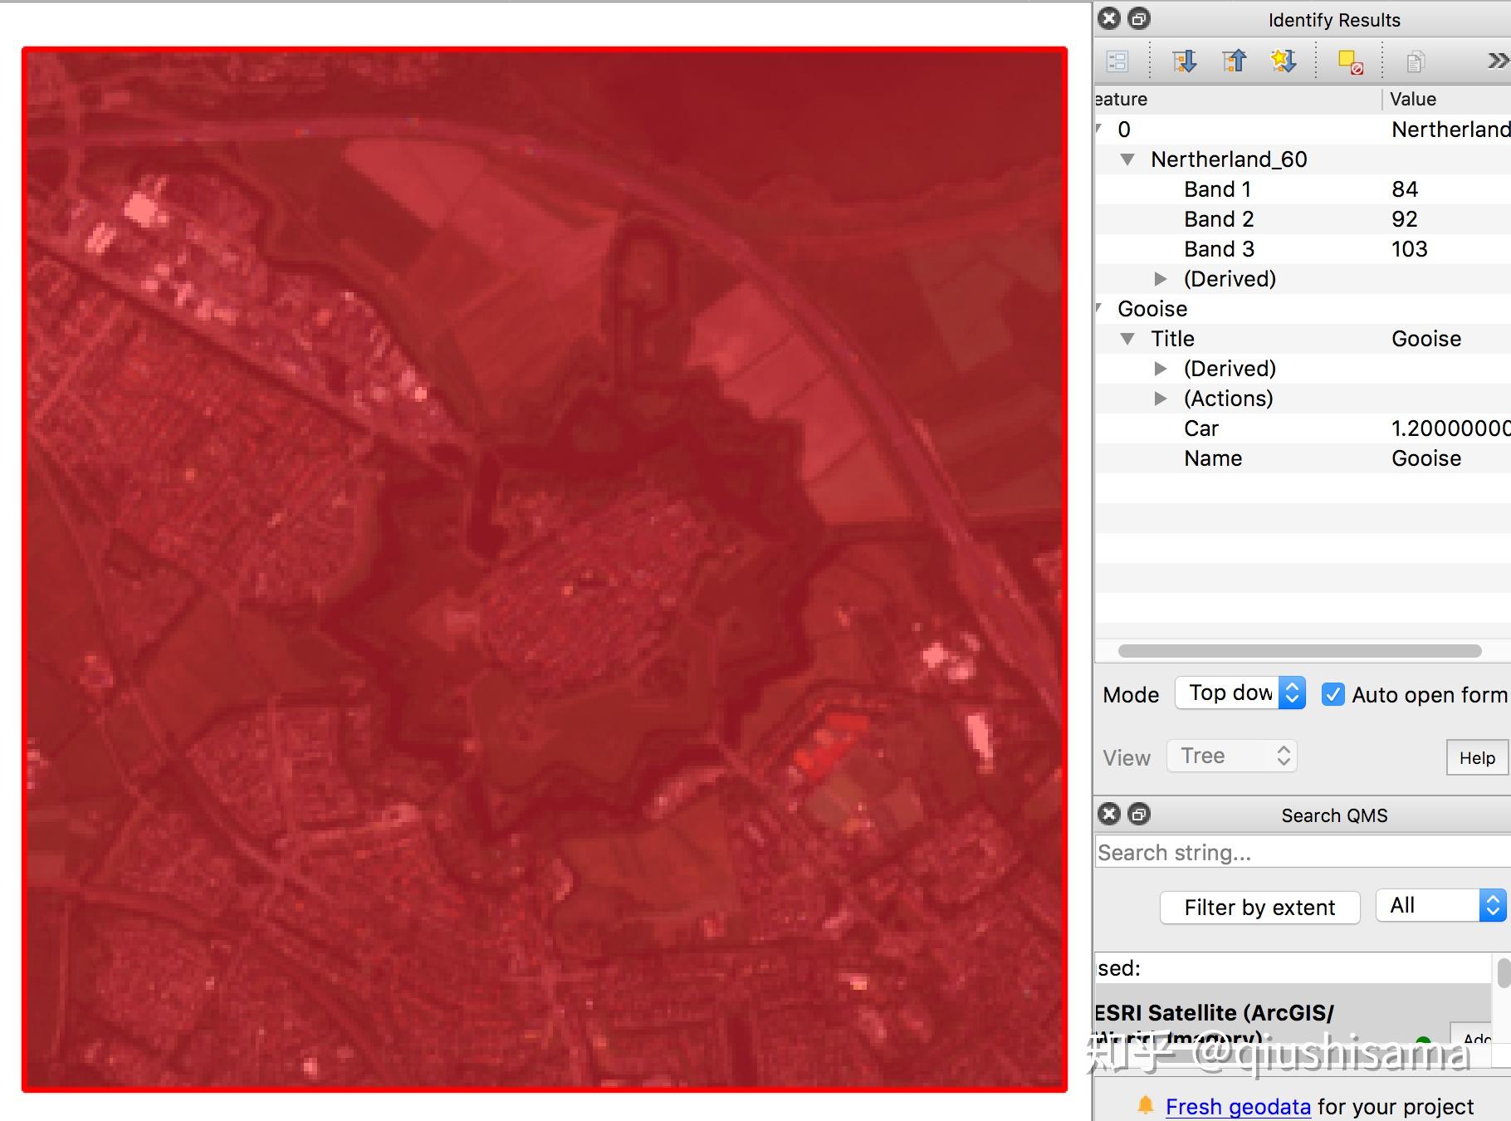Image resolution: width=1511 pixels, height=1121 pixels.
Task: Click the Car value 1.2000000
Action: [1450, 428]
